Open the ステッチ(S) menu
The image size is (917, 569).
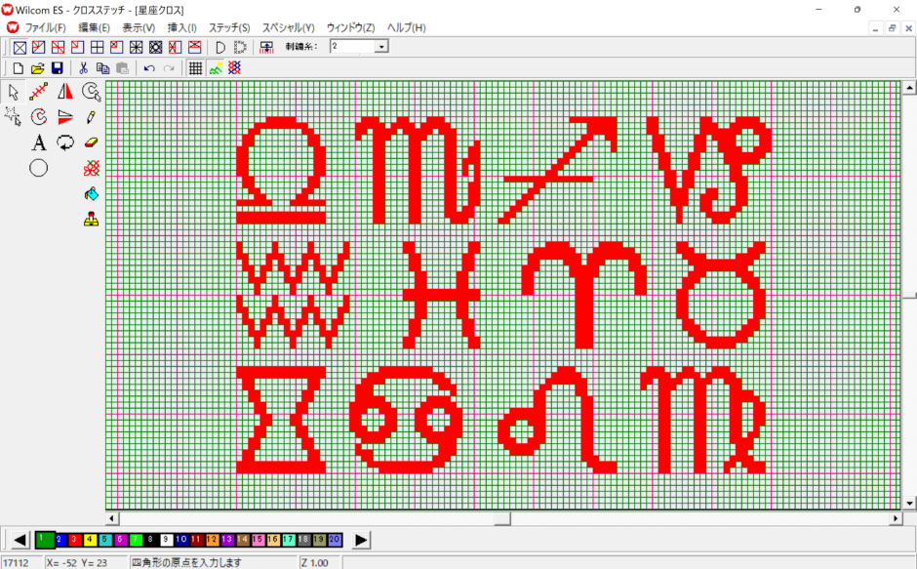click(229, 27)
